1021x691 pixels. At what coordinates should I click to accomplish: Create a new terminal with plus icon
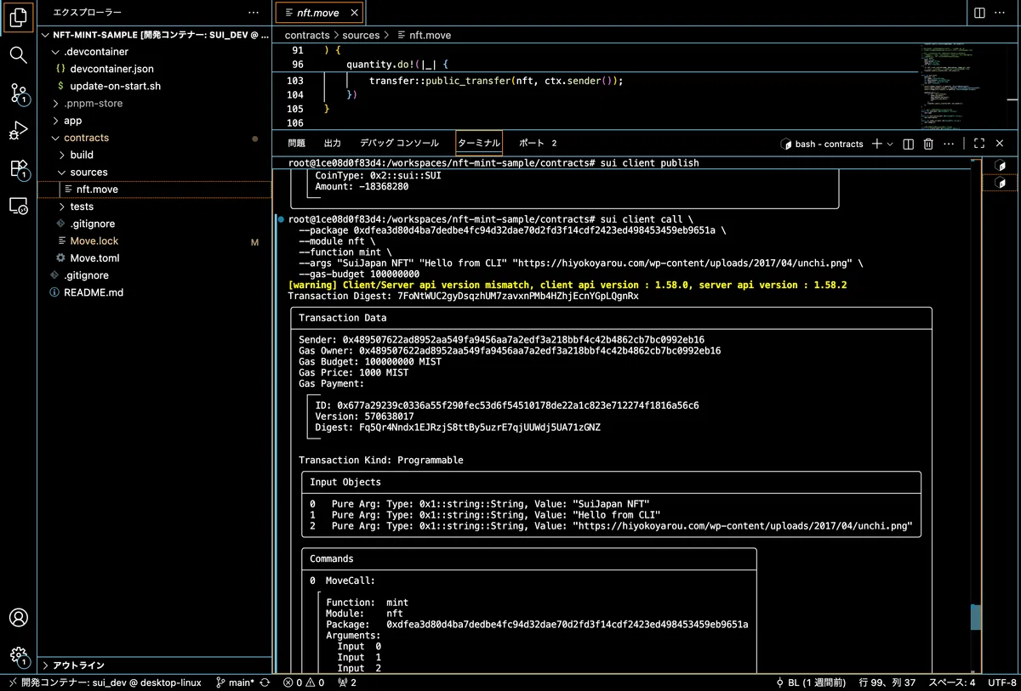pyautogui.click(x=877, y=144)
